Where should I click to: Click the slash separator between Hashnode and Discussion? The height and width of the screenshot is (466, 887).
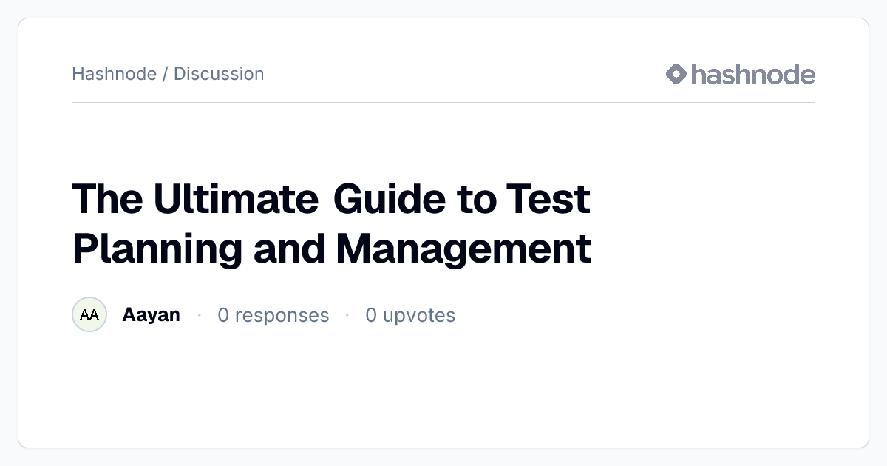click(165, 74)
